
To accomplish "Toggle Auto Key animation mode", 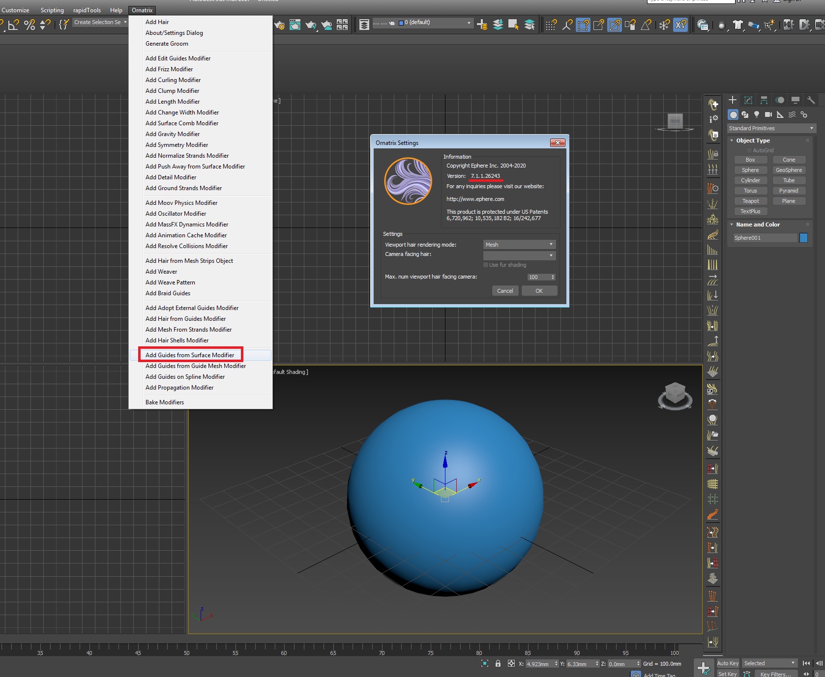I will click(x=727, y=663).
